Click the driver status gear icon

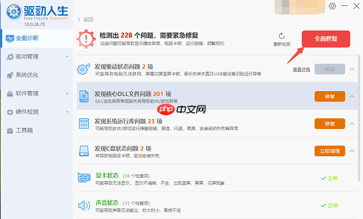[83, 69]
